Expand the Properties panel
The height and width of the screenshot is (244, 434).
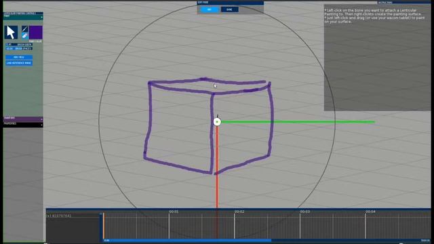click(x=23, y=124)
